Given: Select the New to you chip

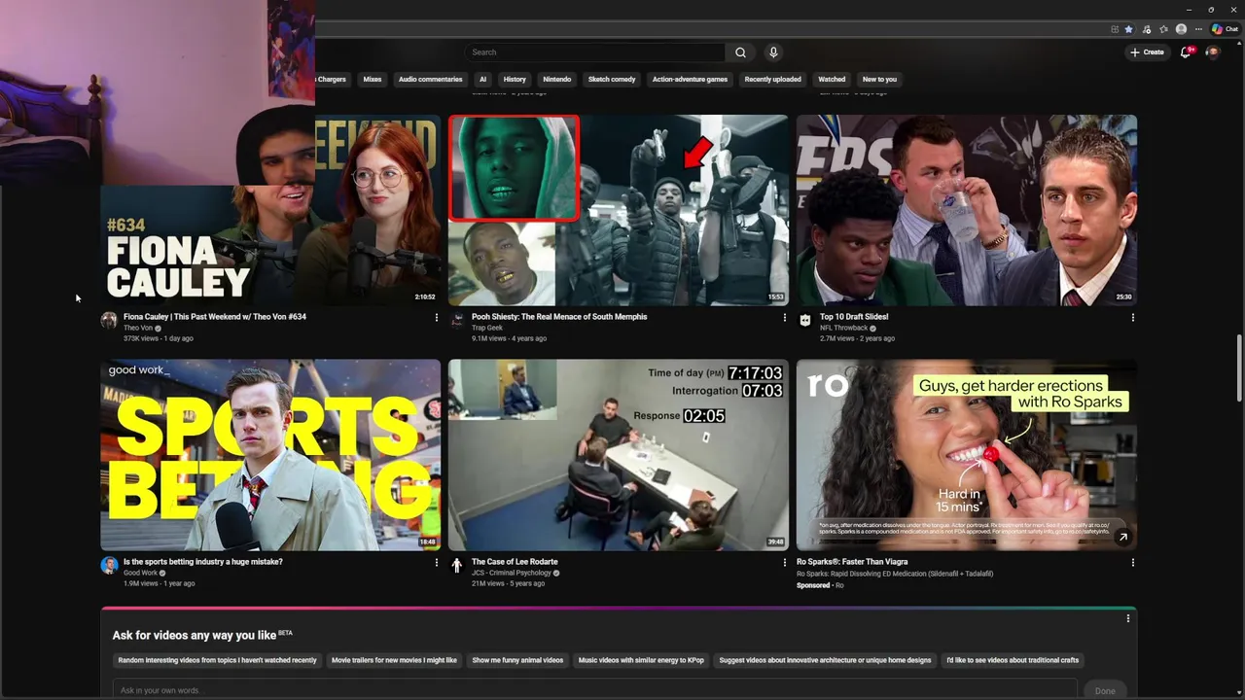Looking at the screenshot, I should (879, 80).
